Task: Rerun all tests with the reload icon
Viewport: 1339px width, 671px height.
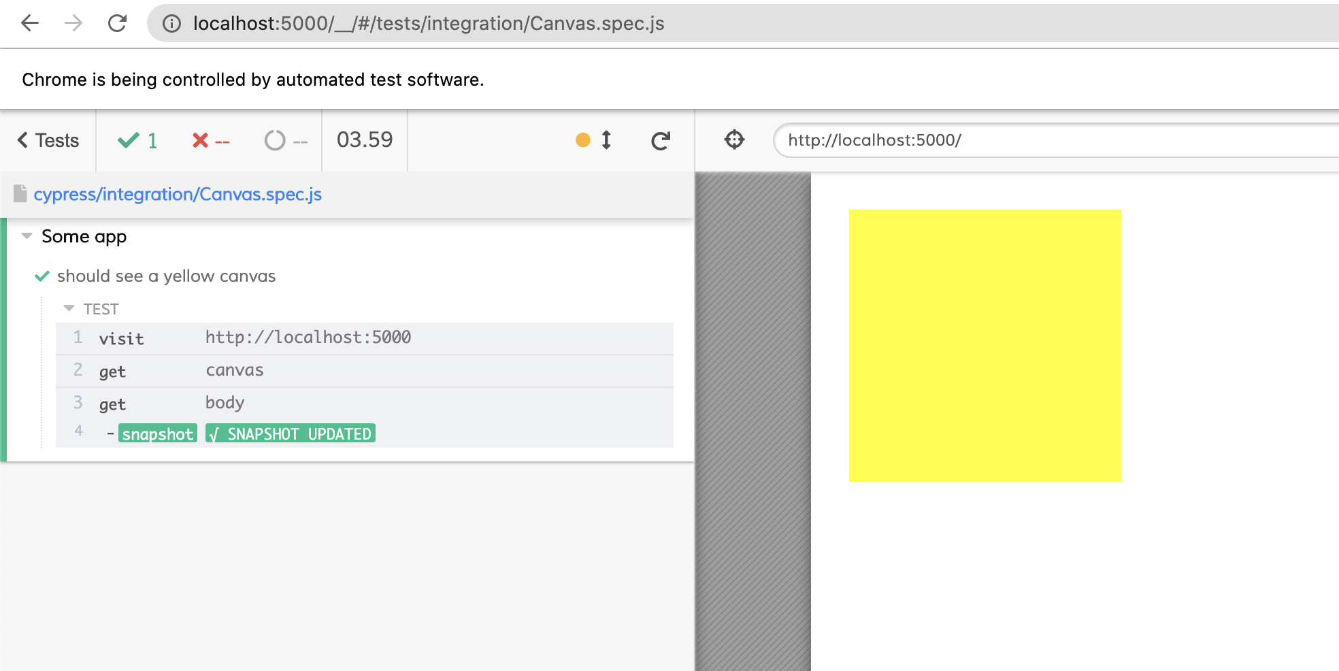Action: click(661, 141)
